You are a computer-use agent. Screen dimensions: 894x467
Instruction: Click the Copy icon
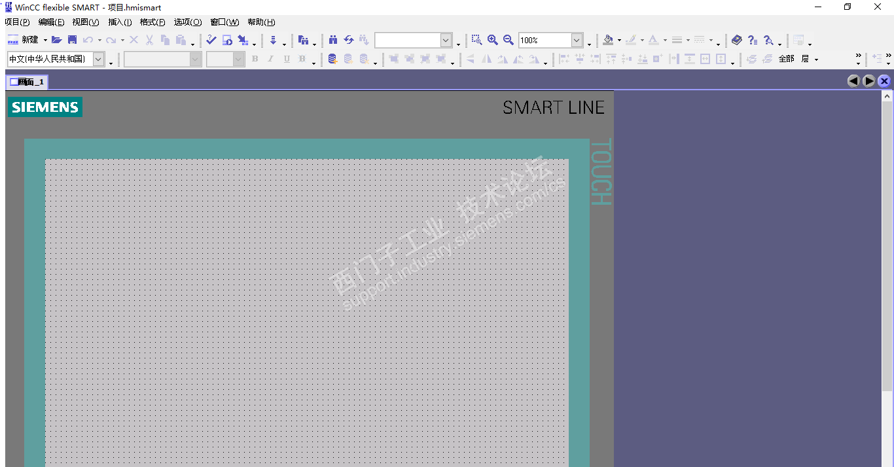(165, 40)
